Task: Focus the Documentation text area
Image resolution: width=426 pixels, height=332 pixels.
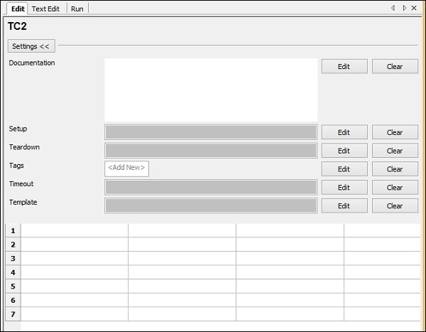Action: (x=210, y=90)
